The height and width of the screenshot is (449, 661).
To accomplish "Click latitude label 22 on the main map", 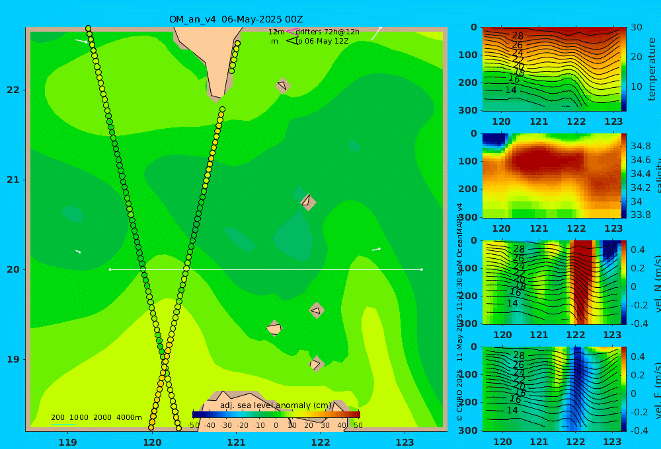I will [x=13, y=90].
